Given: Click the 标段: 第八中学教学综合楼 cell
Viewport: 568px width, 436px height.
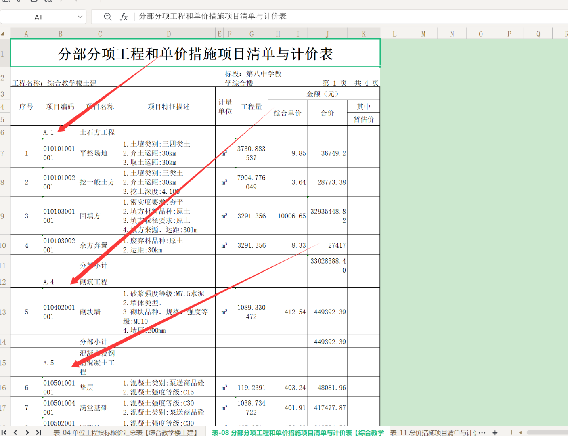Looking at the screenshot, I should tap(253, 78).
